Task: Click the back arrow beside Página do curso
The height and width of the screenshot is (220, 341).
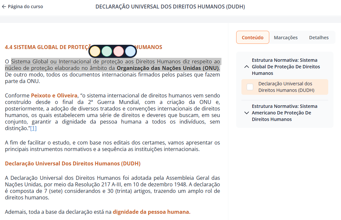Action: click(x=4, y=7)
